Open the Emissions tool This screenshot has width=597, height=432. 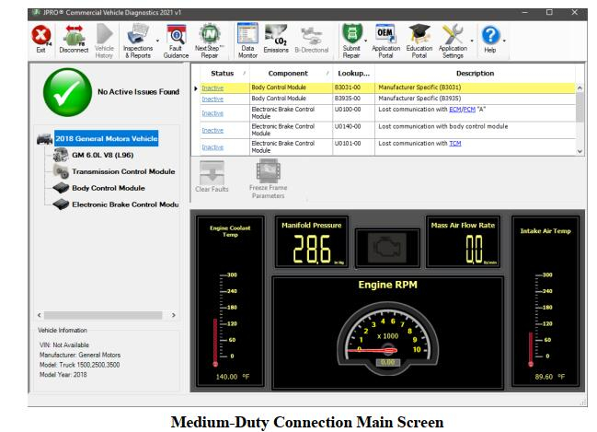coord(276,40)
